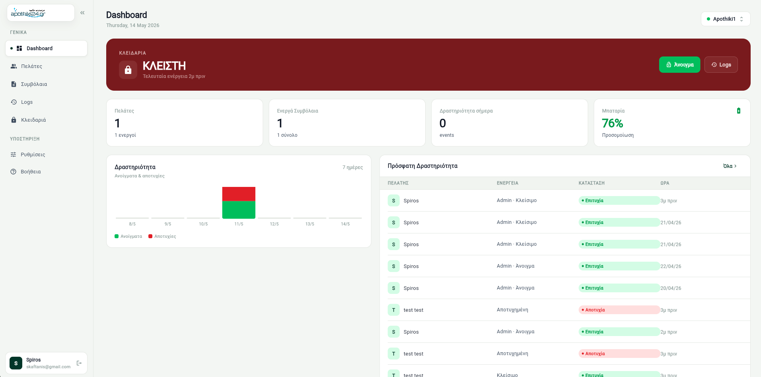Screen dimensions: 761x377
Task: Open Κλειδαριά in the sidebar
Action: coord(46,120)
